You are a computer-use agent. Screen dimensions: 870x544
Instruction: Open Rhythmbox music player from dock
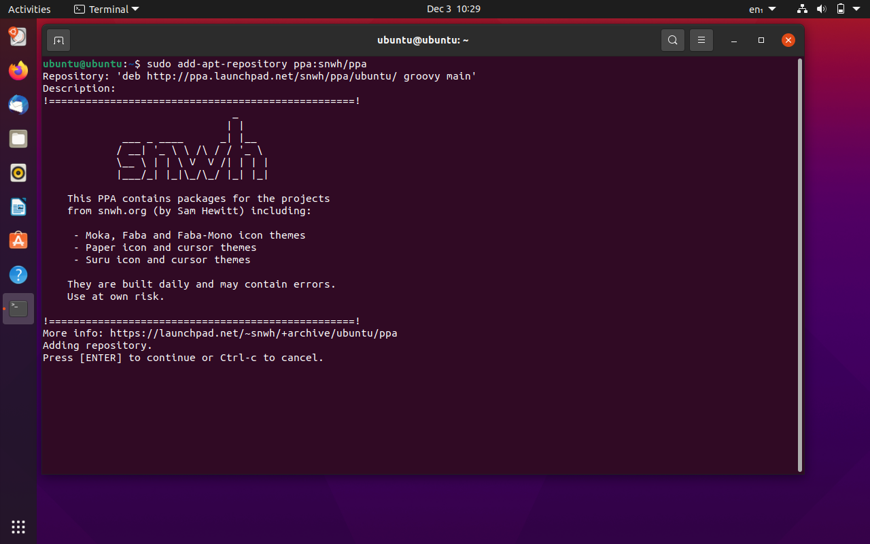click(x=18, y=173)
